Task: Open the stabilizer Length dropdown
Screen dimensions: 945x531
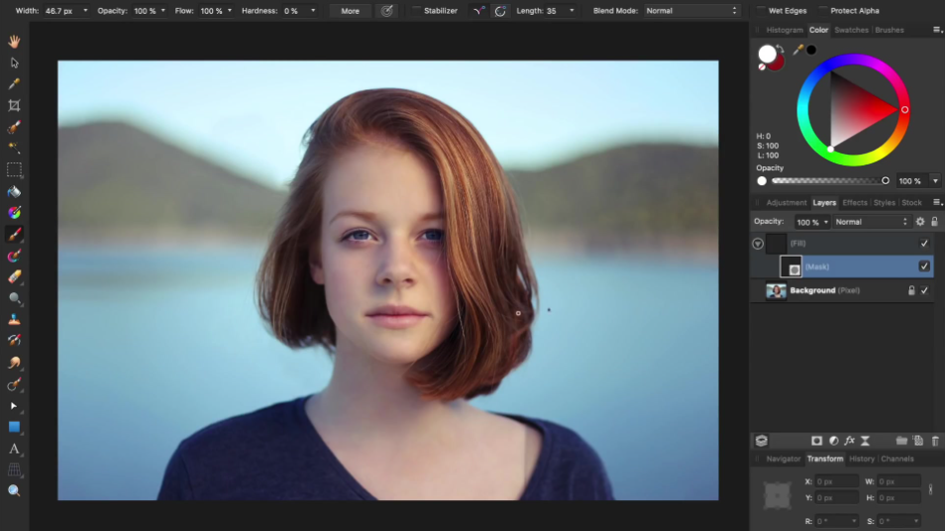Action: click(572, 11)
